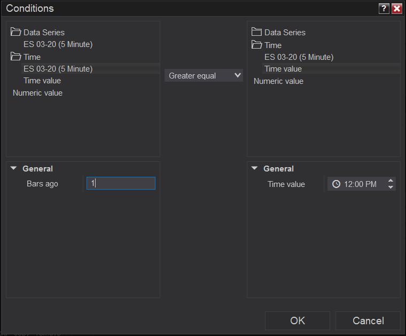Image resolution: width=406 pixels, height=336 pixels.
Task: Close the Conditions dialog window
Action: pos(396,9)
